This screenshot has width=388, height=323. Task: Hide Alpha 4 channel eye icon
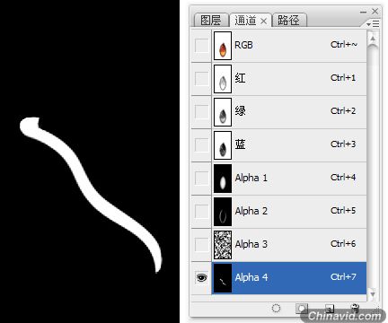coord(201,278)
